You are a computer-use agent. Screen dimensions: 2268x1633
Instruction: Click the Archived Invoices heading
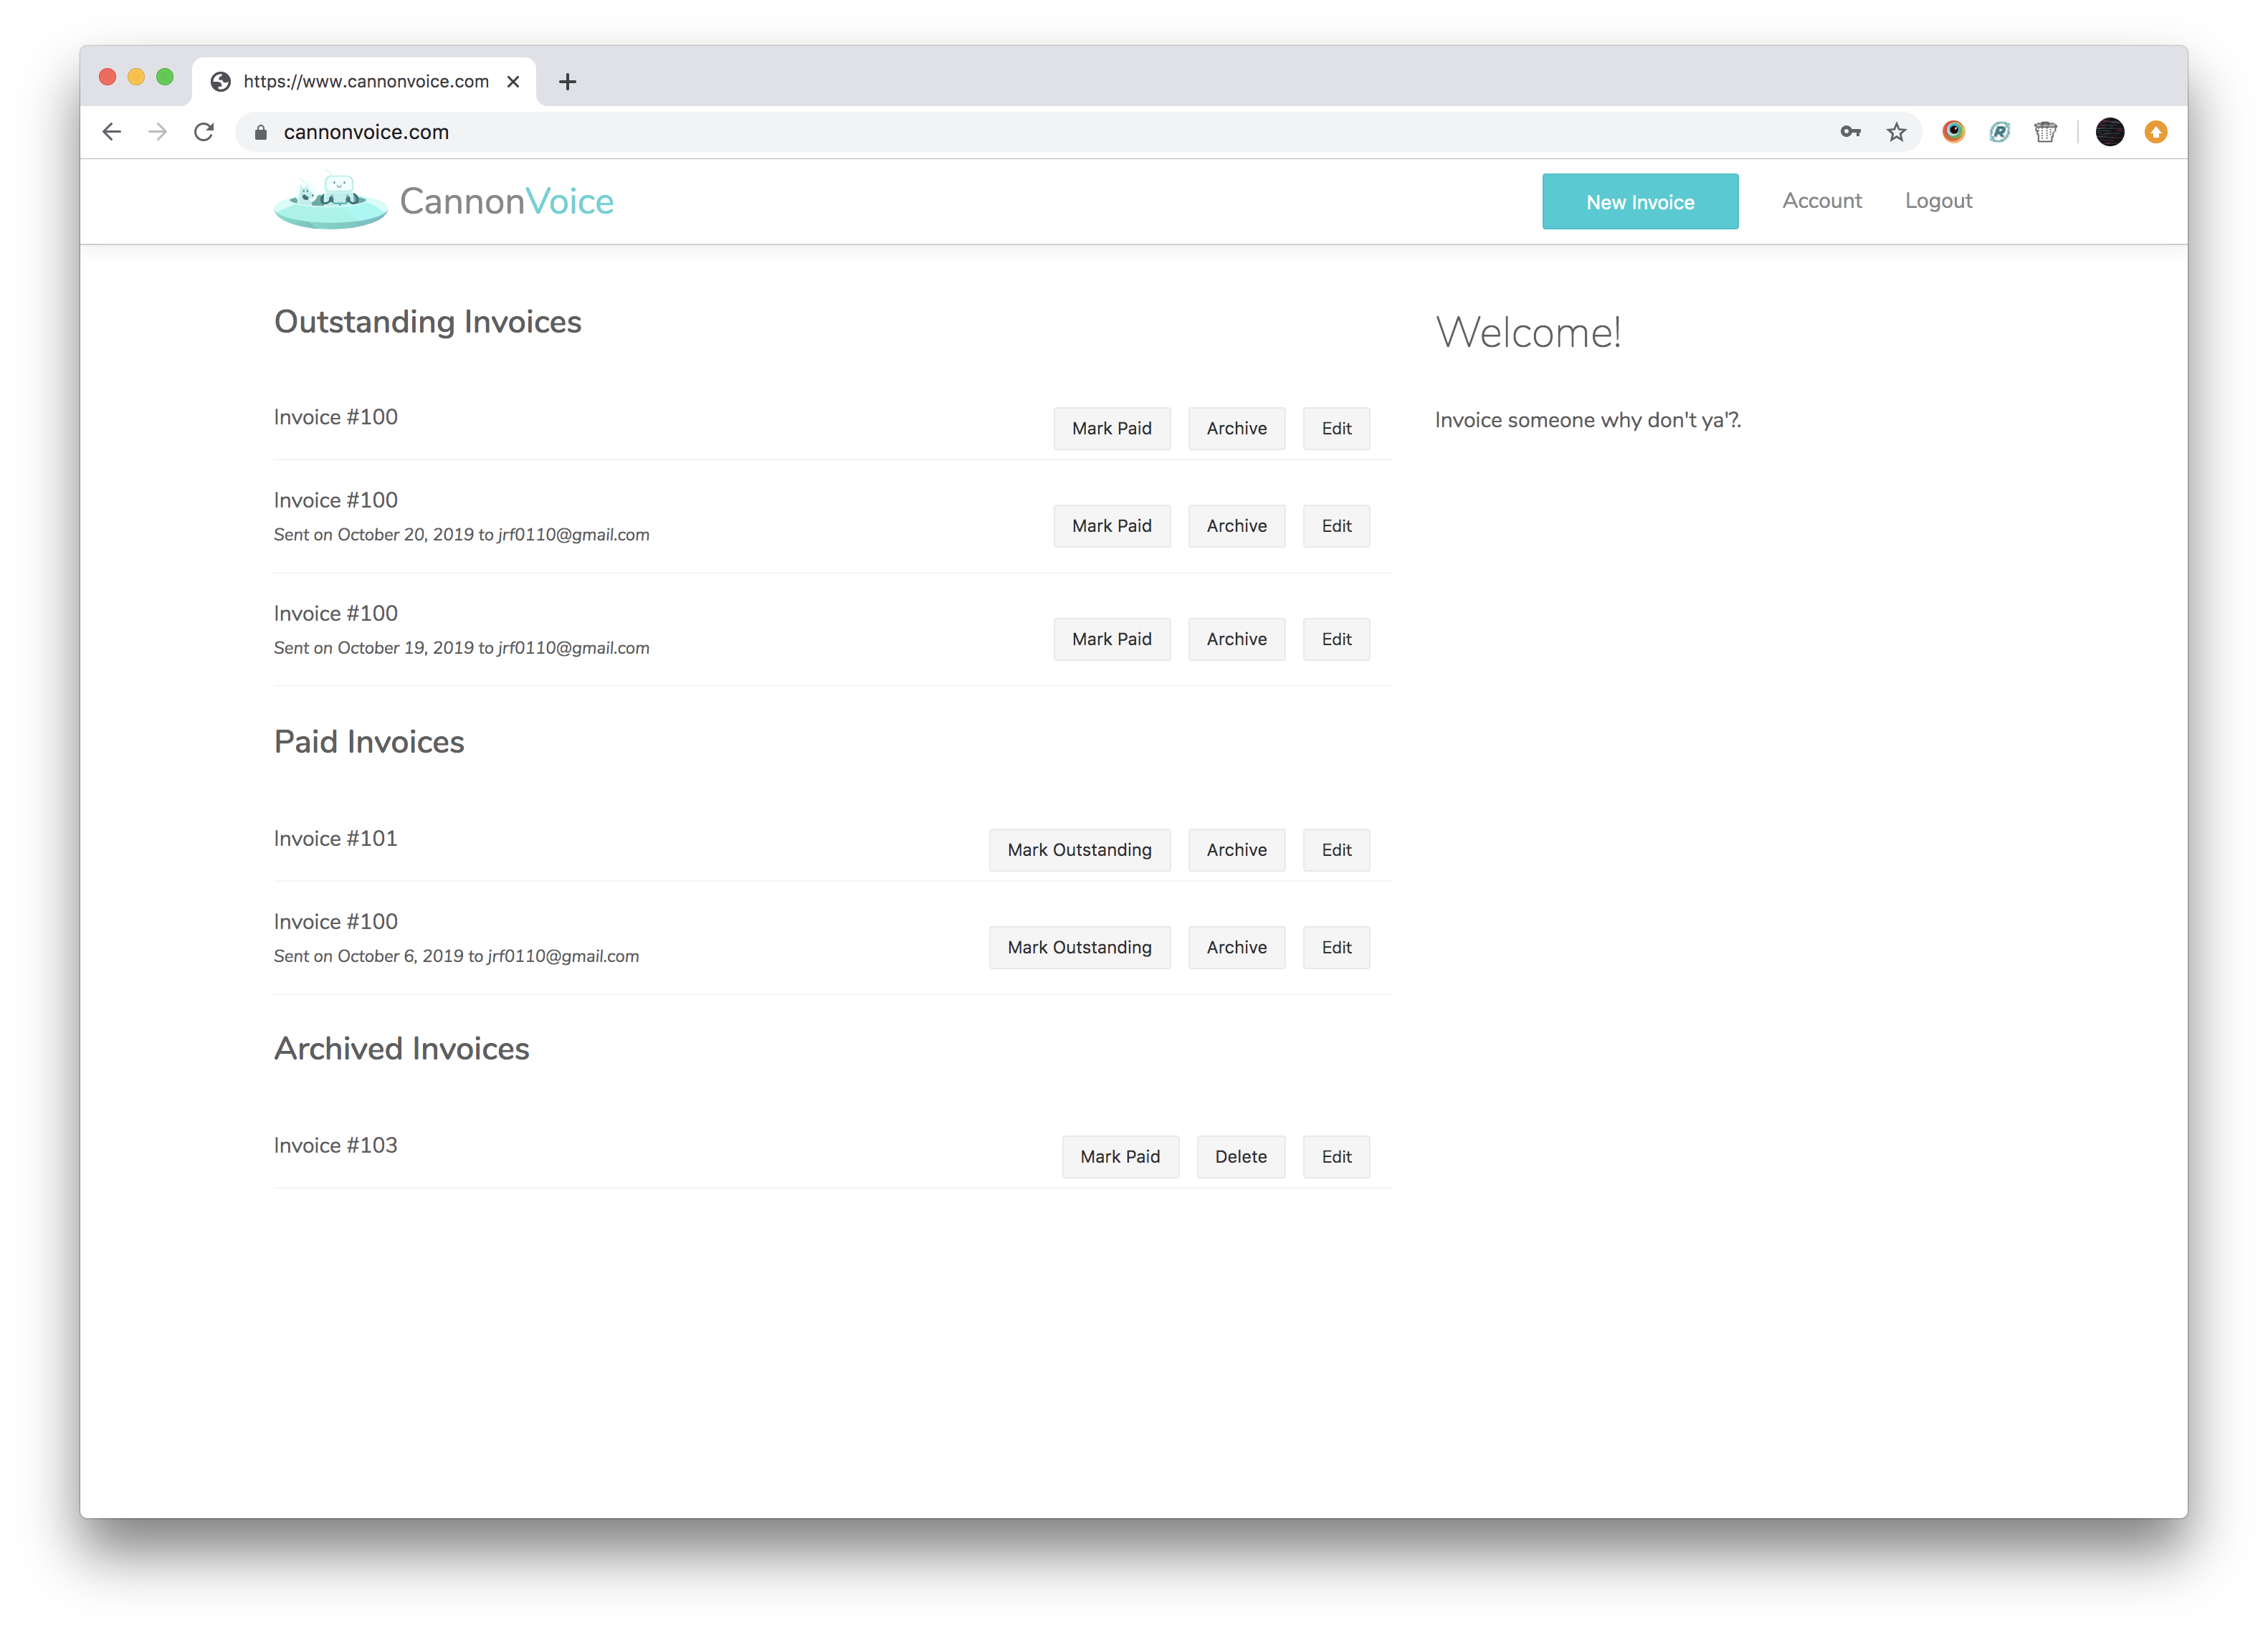pyautogui.click(x=402, y=1049)
